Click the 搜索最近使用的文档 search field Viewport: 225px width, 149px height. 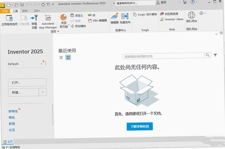point(163,56)
